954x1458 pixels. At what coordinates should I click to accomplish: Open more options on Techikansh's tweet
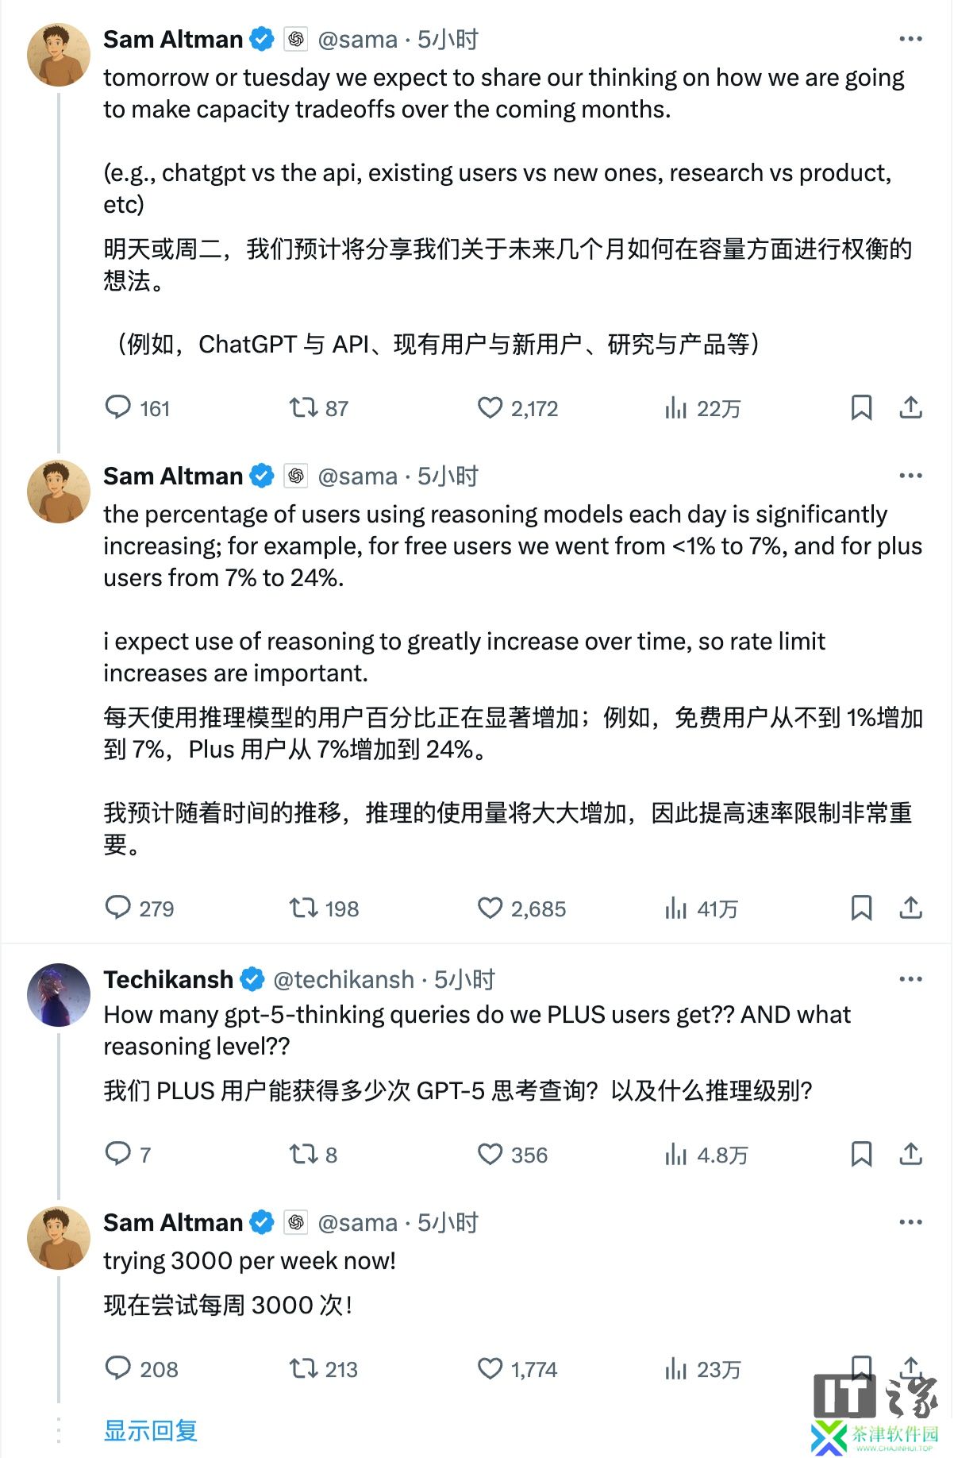[910, 979]
